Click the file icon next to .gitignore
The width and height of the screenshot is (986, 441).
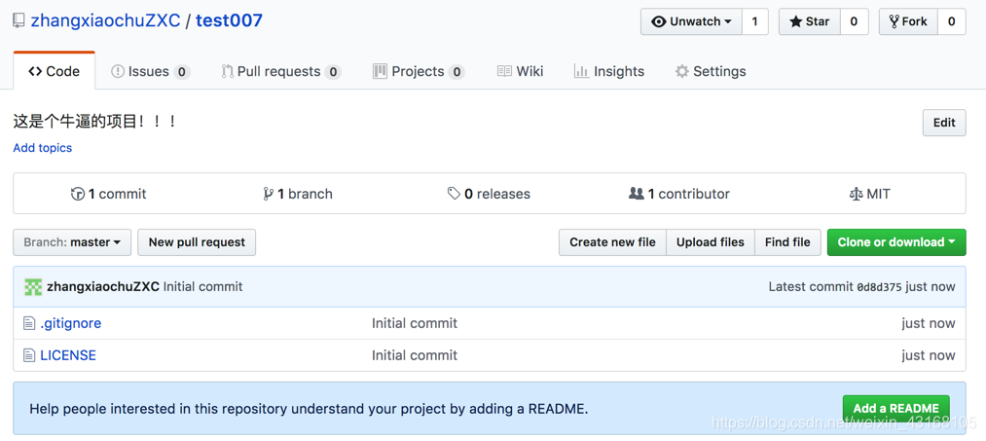click(29, 323)
